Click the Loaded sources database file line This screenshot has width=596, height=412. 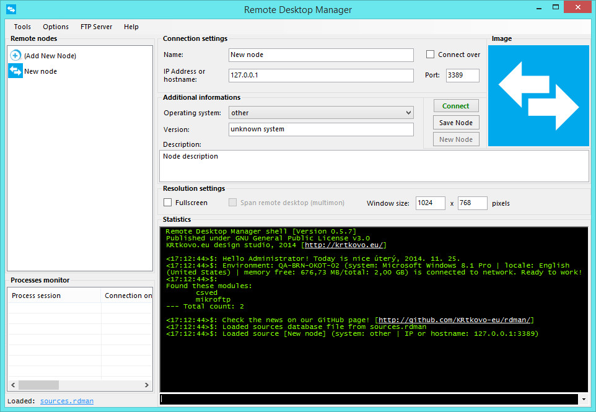[x=296, y=327]
